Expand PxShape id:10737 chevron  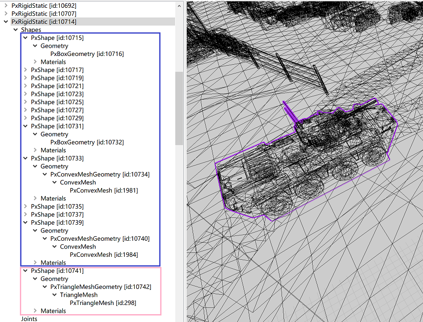click(x=25, y=215)
